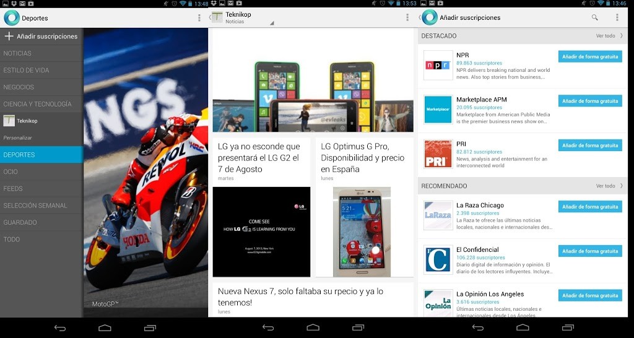The image size is (634, 338).
Task: Add La Opinión Los Angeles subscription
Action: 590,295
